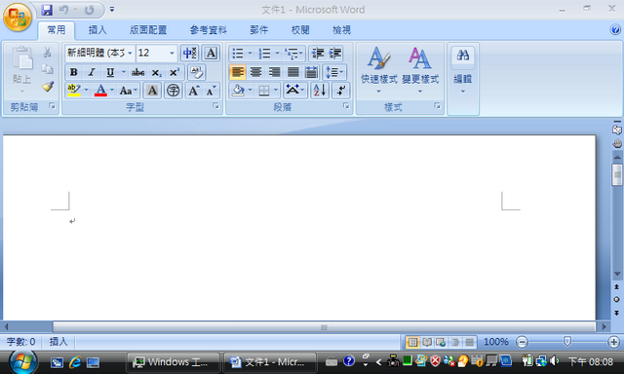Apply yellow text highlight color
Viewport: 624px width, 374px height.
[74, 91]
